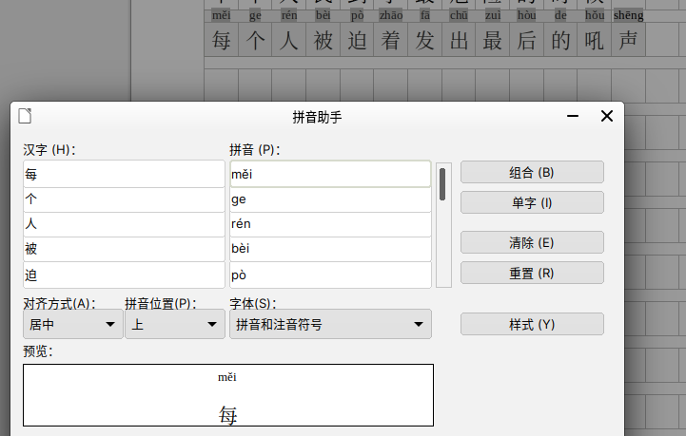The width and height of the screenshot is (686, 436).
Task: Click the 汉字 field containing 个
Action: point(124,200)
